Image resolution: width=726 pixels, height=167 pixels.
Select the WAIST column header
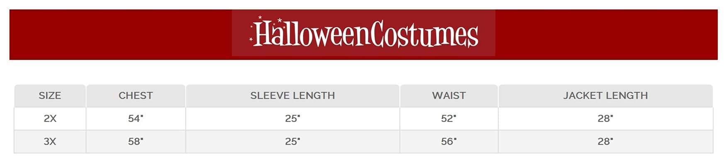point(449,95)
